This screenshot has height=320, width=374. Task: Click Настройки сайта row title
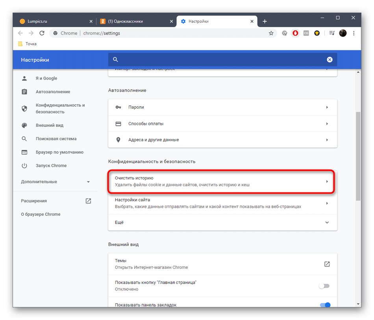[x=132, y=200]
